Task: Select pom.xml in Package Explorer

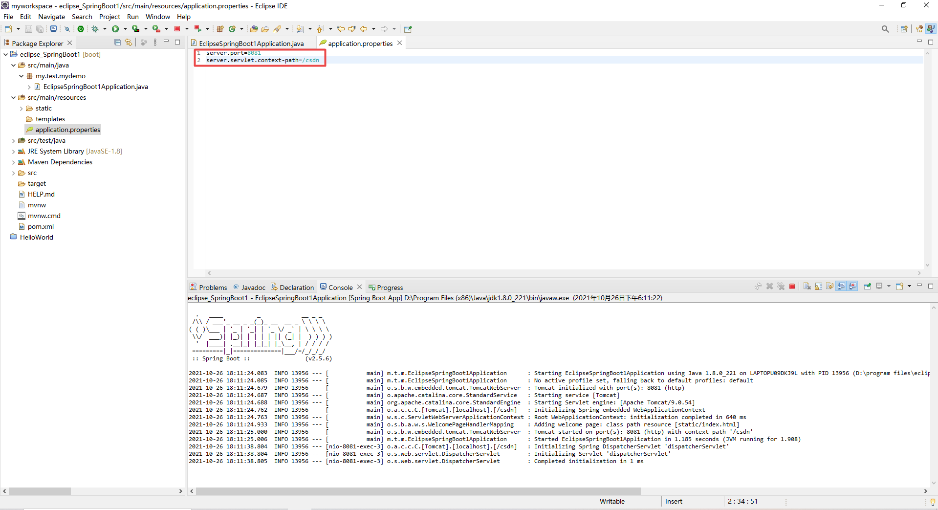Action: [41, 226]
